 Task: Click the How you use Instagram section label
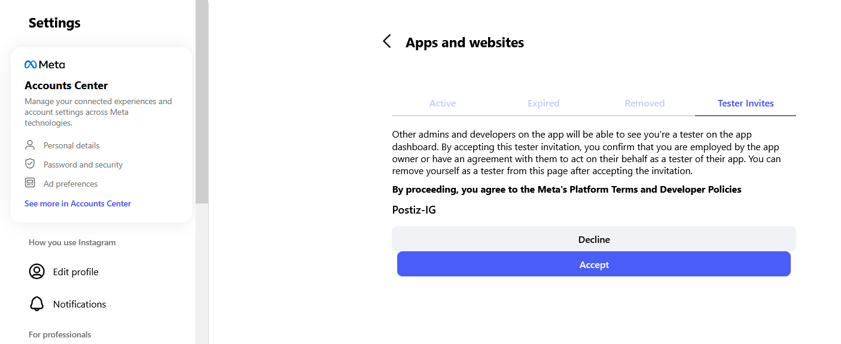72,242
